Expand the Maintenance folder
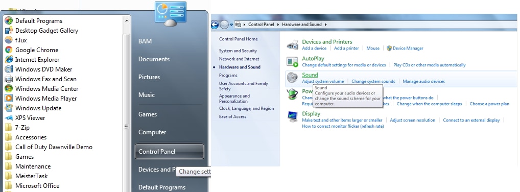This screenshot has width=520, height=192. [x=9, y=166]
